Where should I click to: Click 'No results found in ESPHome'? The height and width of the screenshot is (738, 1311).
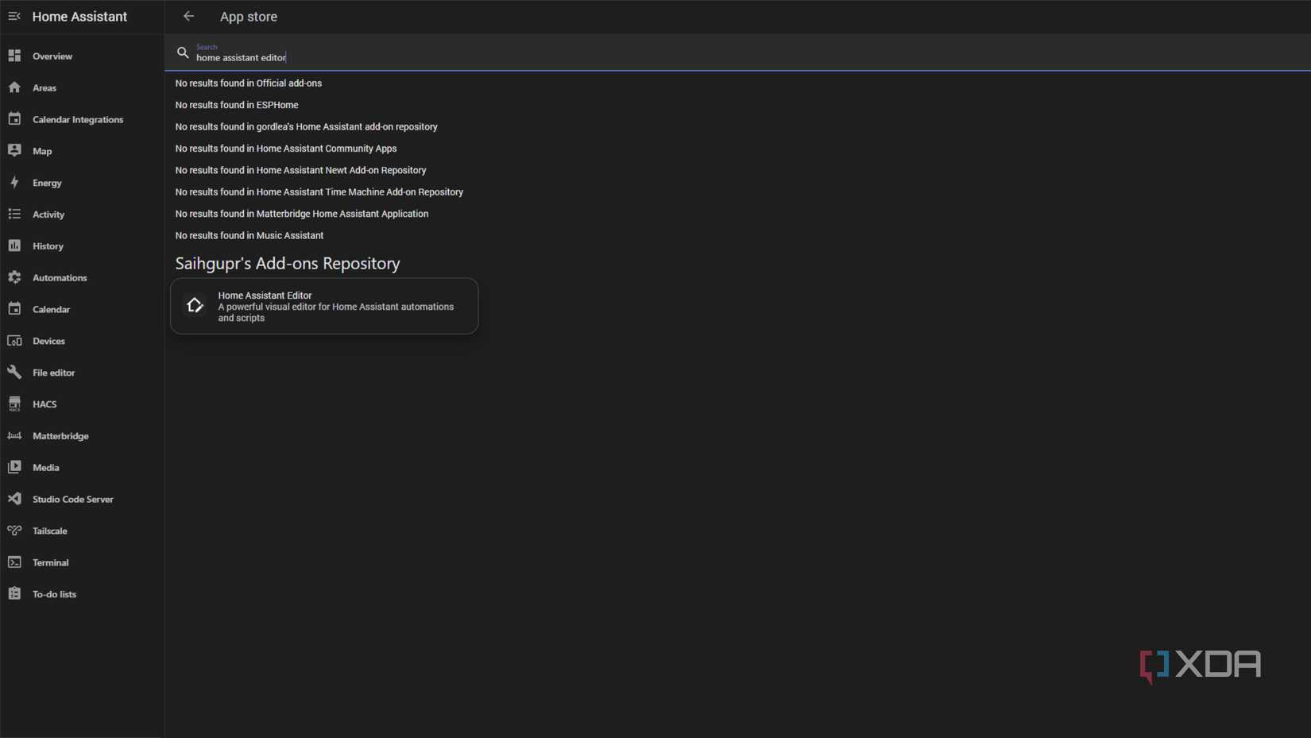click(x=237, y=105)
